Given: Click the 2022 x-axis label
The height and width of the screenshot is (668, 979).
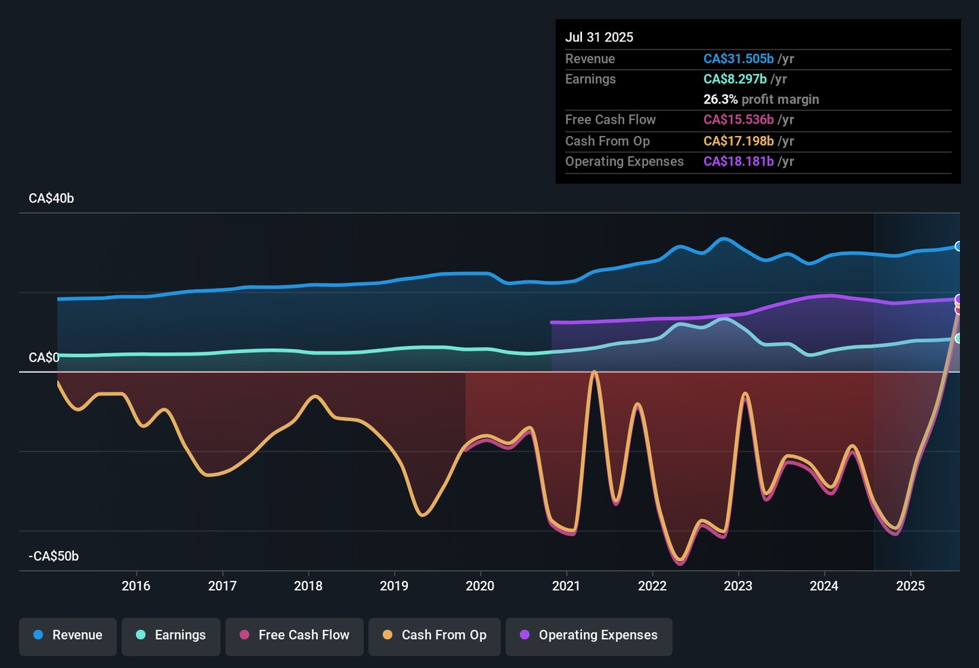Looking at the screenshot, I should pos(652,586).
